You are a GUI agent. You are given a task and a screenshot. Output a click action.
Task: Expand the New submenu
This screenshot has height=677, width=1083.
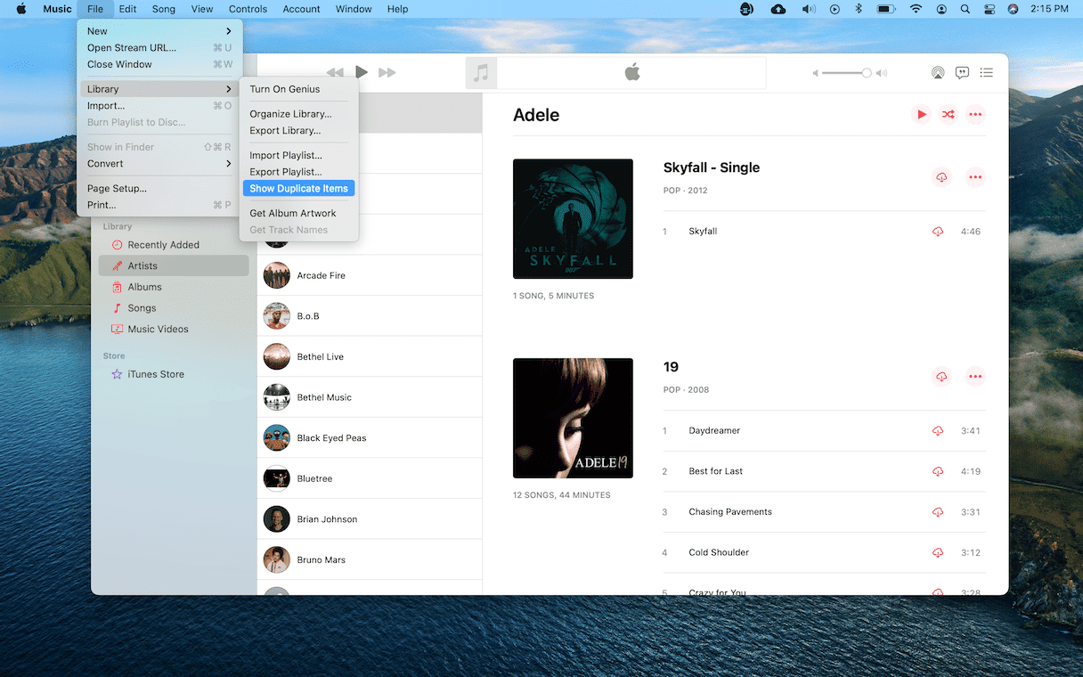(159, 31)
